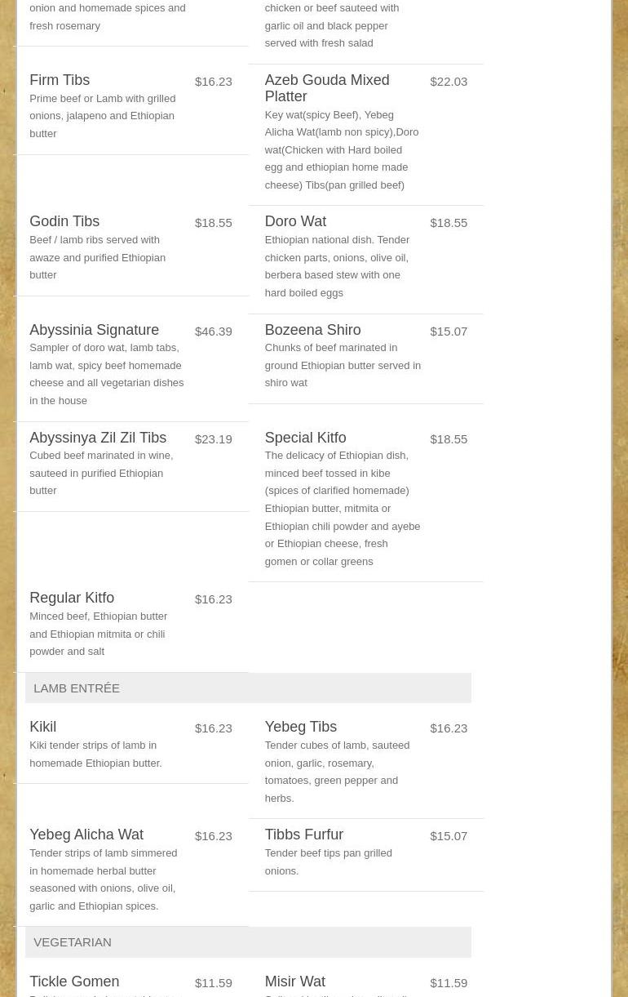This screenshot has height=997, width=628.
Task: Click the LAMB ENTRÉE section header
Action: point(77,688)
